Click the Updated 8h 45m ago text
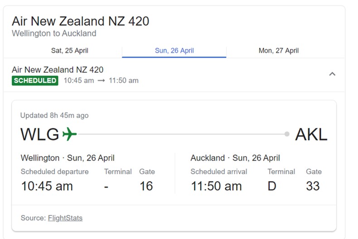This screenshot has height=239, width=358. pos(54,115)
